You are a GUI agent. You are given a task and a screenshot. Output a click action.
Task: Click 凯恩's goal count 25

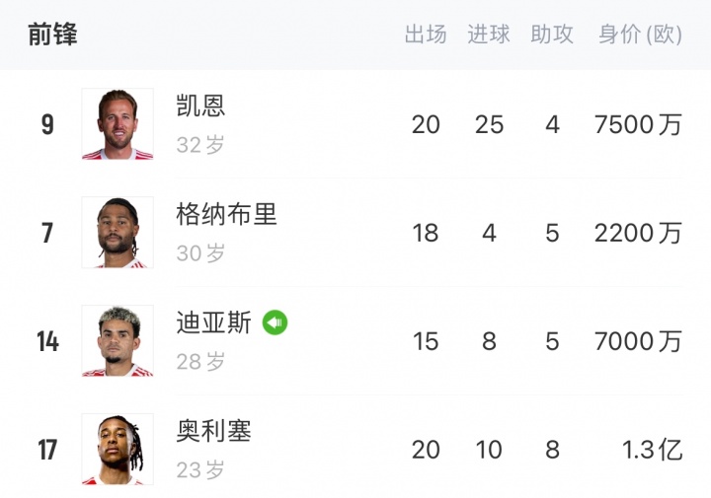point(489,125)
